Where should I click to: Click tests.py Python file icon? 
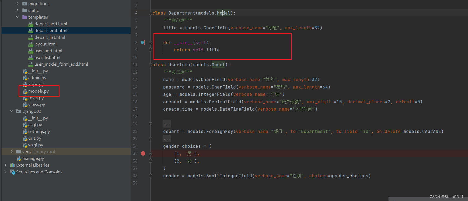[x=25, y=98]
